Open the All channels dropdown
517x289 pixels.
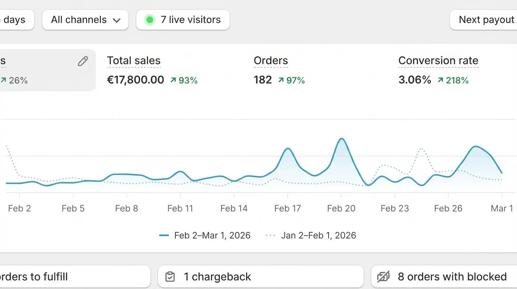(x=85, y=20)
